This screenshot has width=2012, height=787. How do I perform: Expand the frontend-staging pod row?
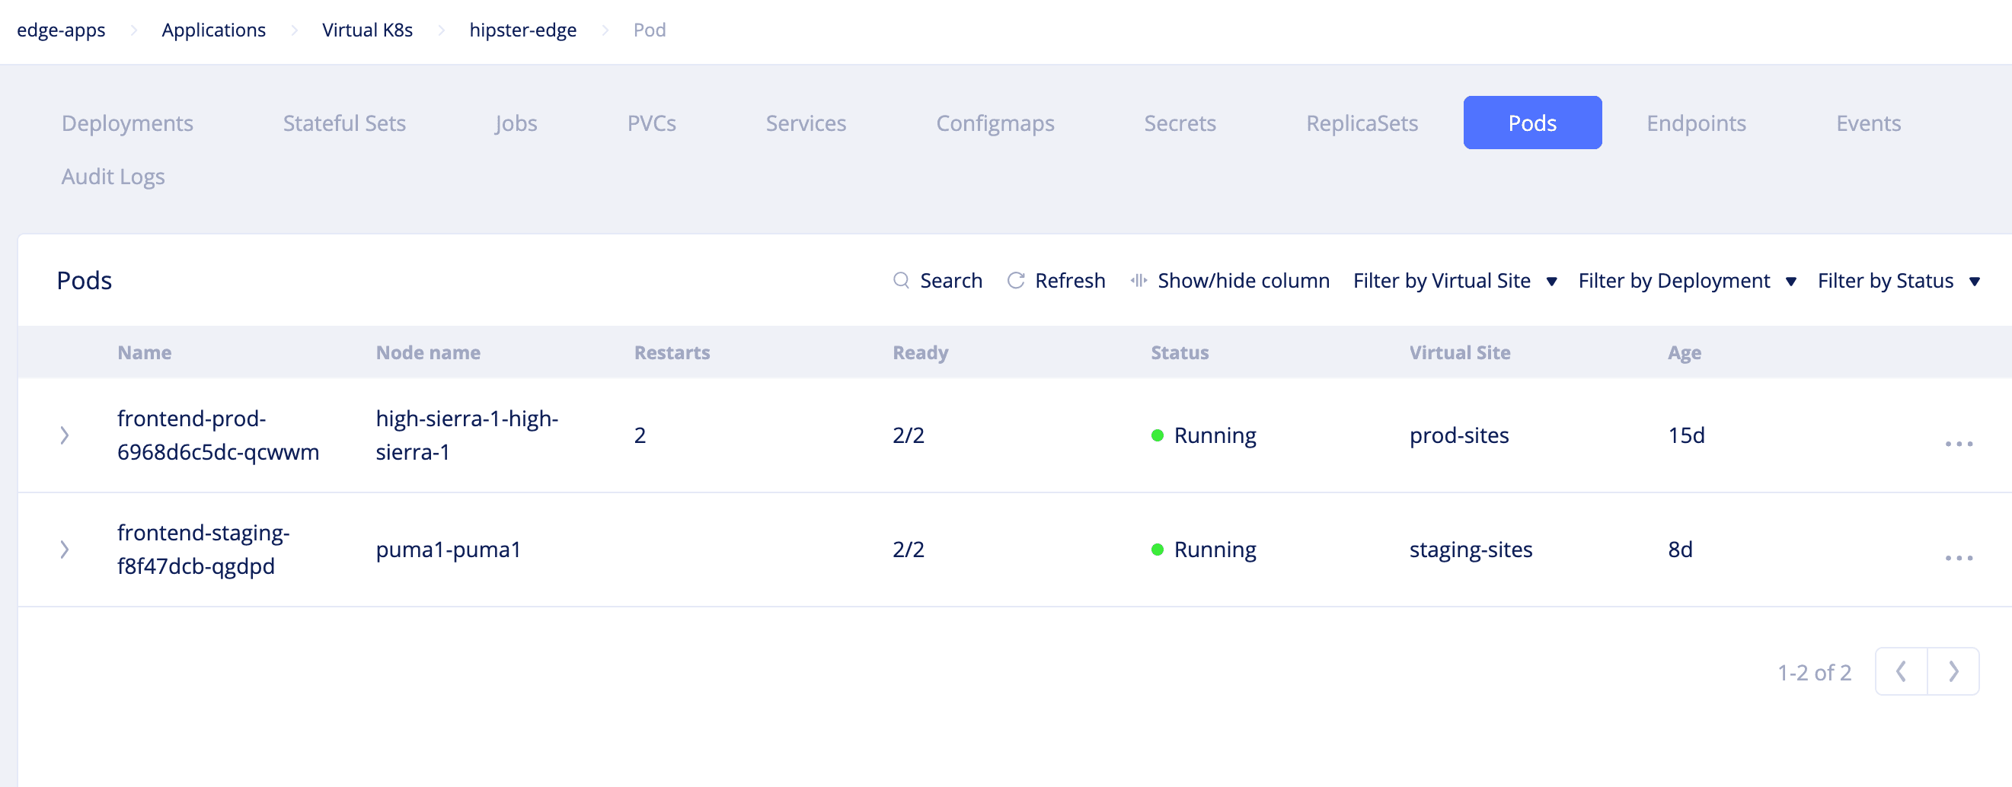coord(65,550)
